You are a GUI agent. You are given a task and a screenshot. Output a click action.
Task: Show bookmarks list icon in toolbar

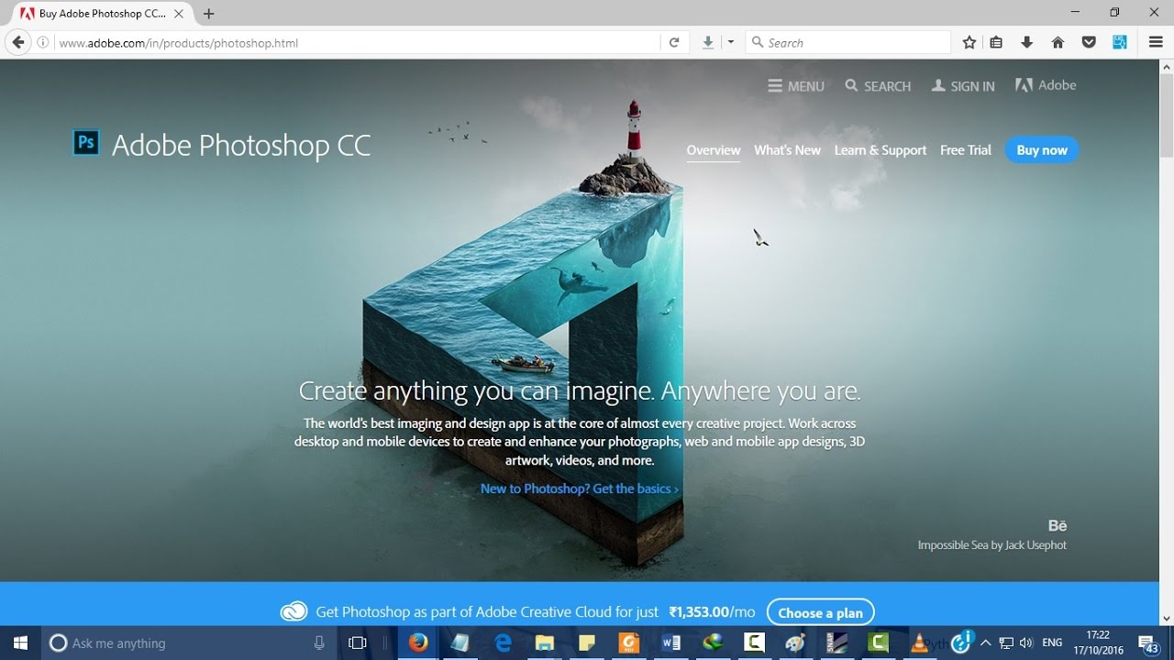tap(996, 42)
